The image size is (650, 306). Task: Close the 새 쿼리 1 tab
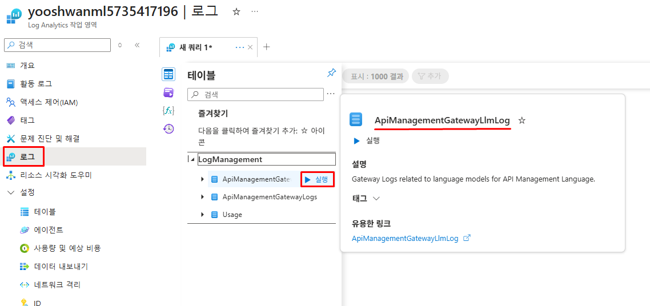point(250,47)
